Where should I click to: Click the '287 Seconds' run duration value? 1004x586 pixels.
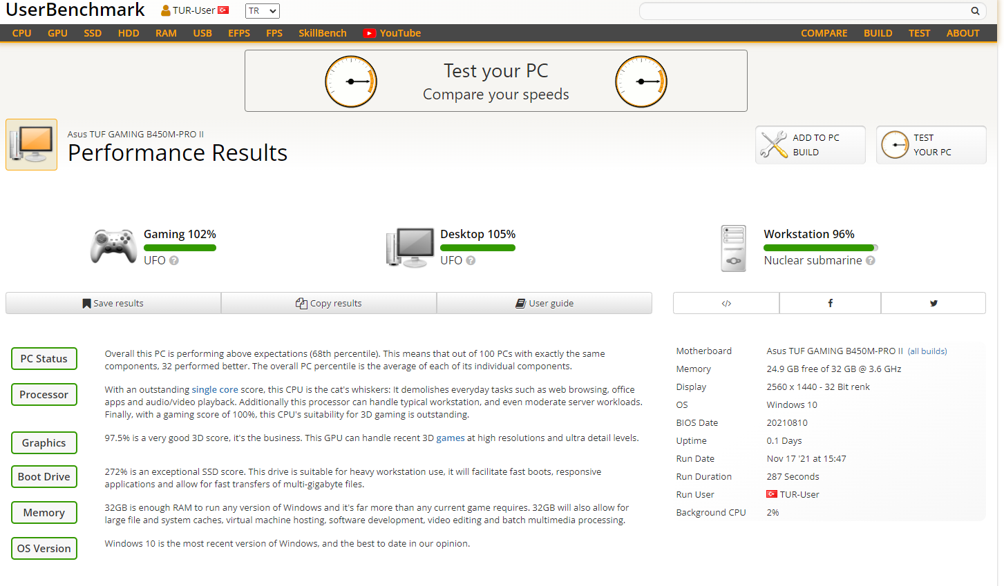pos(793,477)
